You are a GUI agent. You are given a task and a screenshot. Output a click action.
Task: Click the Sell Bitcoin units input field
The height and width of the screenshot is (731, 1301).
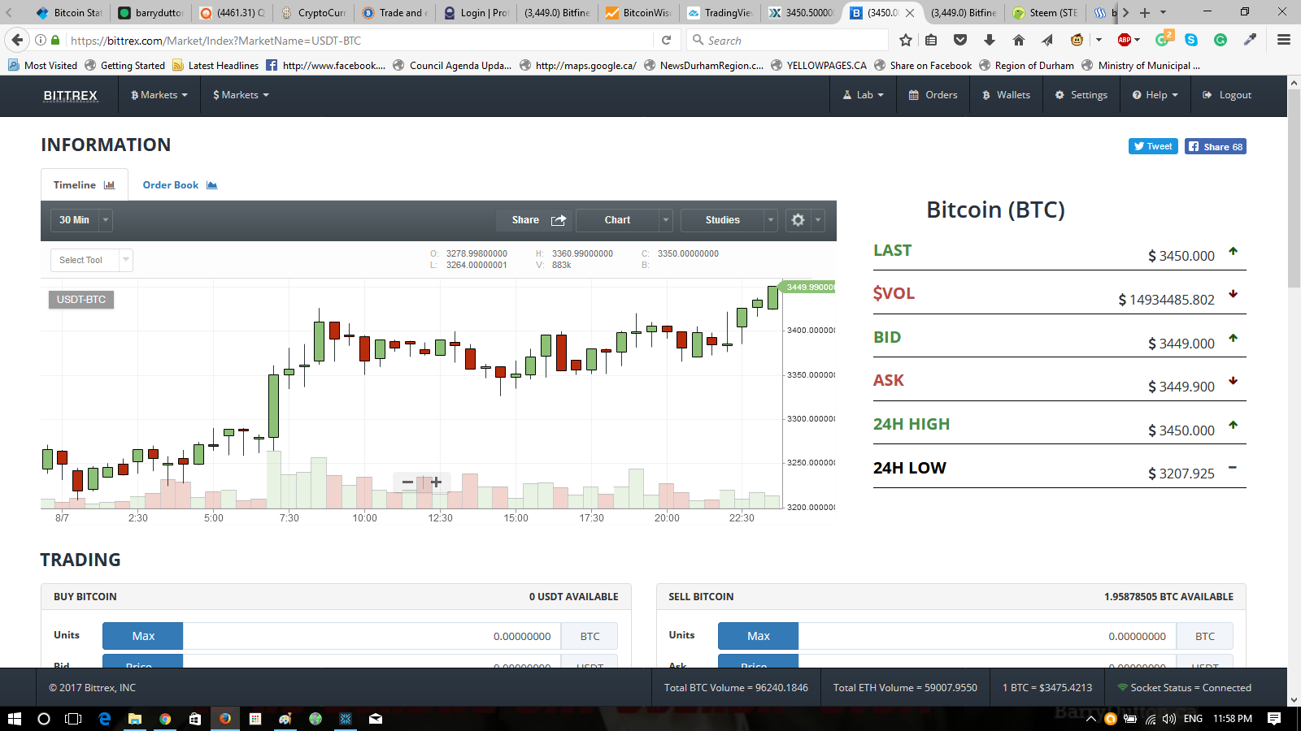(988, 636)
